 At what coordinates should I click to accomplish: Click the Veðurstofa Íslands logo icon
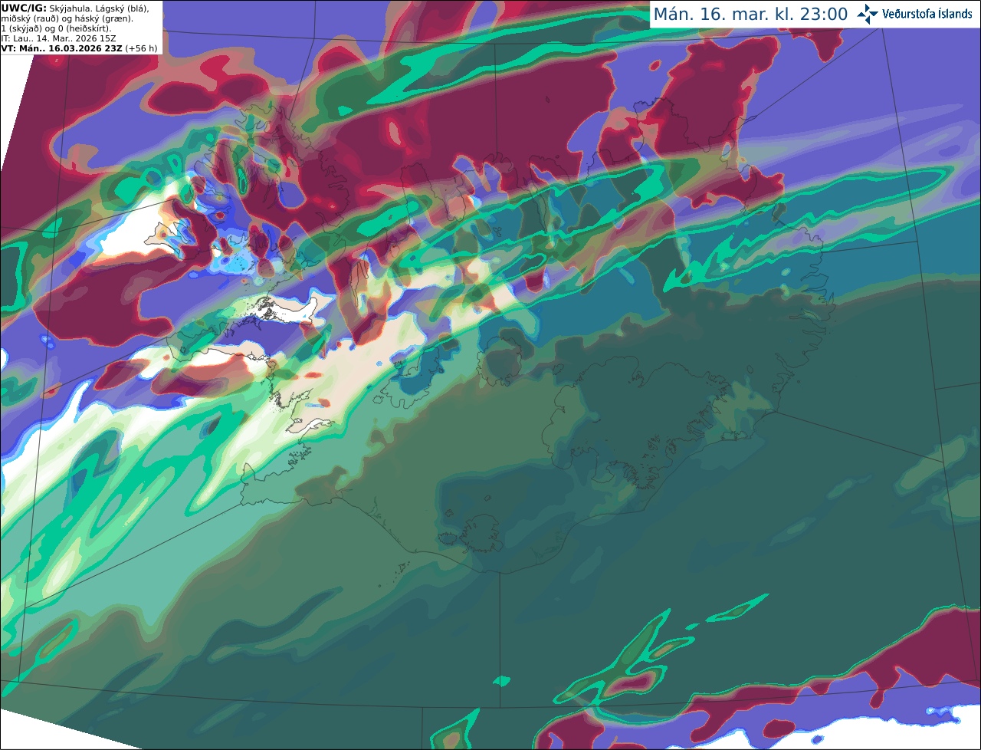[868, 14]
